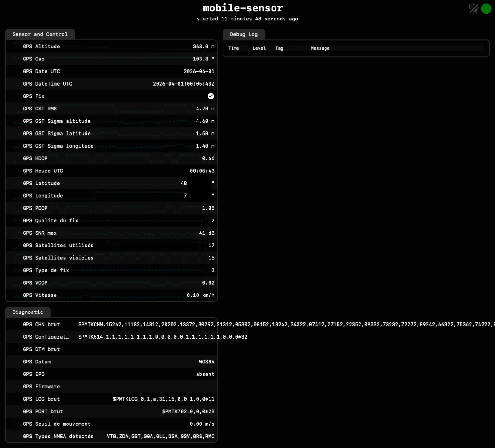Click the Message column header in the log
This screenshot has width=495, height=448.
click(x=320, y=48)
